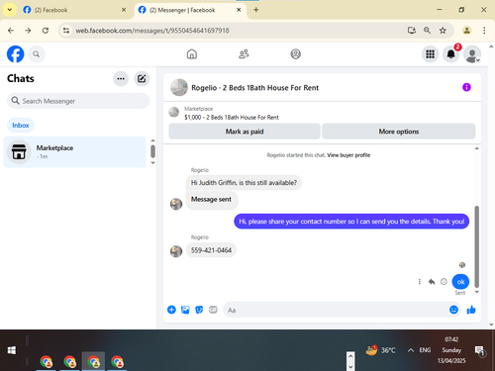Close the Messenger | Facebook tab

239,10
